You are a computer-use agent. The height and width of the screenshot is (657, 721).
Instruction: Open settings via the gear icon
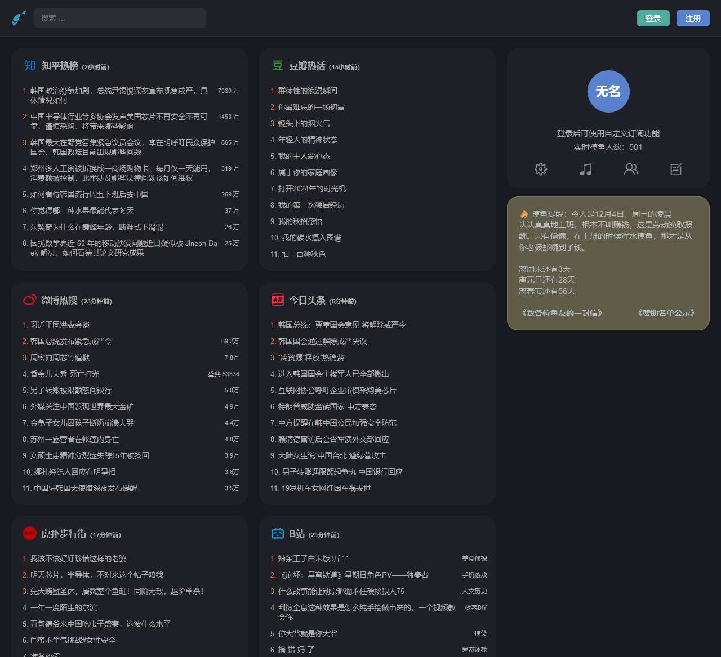[541, 169]
